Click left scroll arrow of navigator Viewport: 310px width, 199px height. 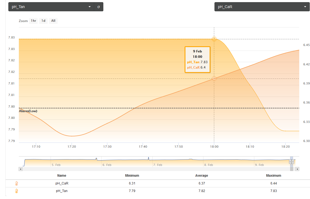pos(20,169)
